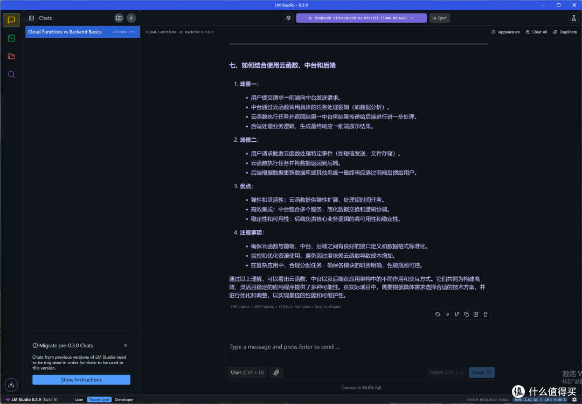The height and width of the screenshot is (404, 582).
Task: Eject the loaded model
Action: click(440, 18)
